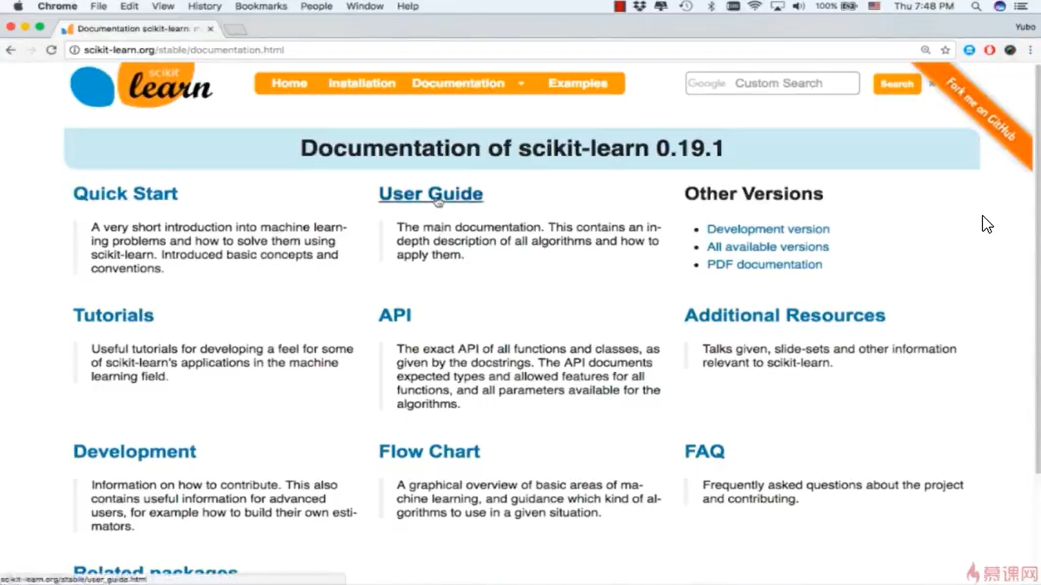
Task: Open the Development heading link
Action: [x=135, y=452]
